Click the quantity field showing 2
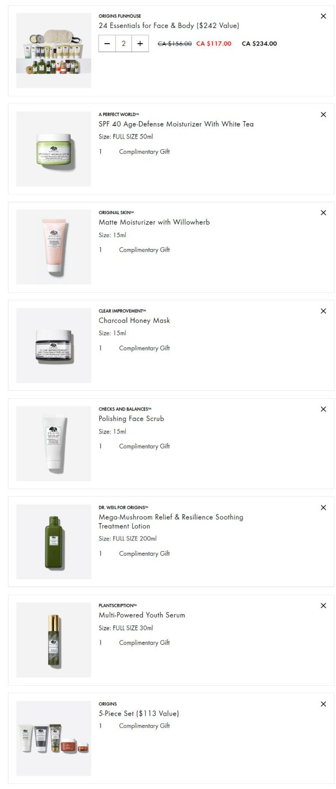 (124, 44)
